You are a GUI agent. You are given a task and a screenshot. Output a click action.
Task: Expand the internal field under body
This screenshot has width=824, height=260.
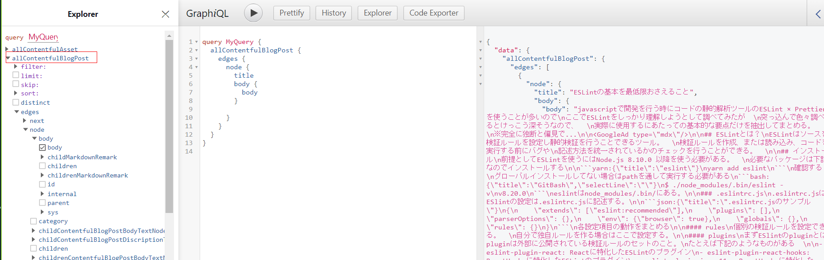click(x=43, y=194)
